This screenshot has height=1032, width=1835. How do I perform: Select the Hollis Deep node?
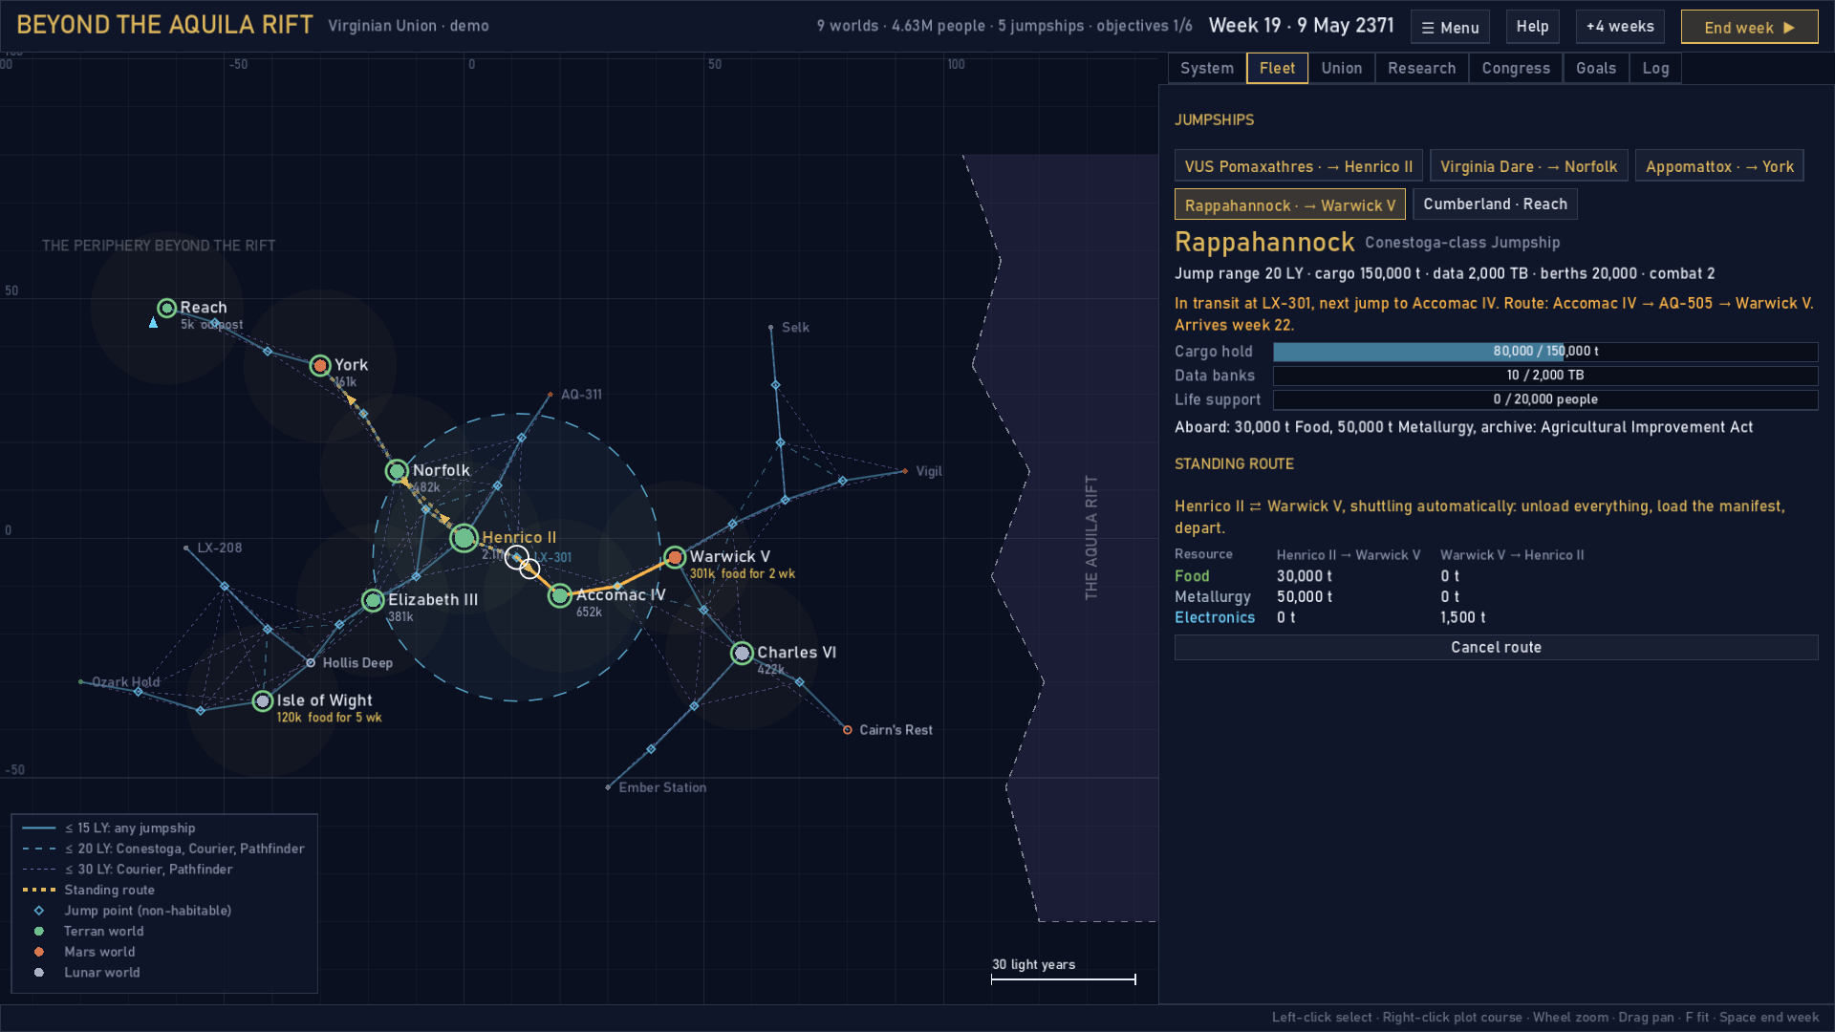point(311,662)
